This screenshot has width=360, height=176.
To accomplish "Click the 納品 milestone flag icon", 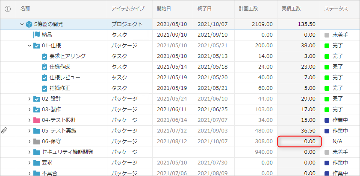I will (x=37, y=35).
